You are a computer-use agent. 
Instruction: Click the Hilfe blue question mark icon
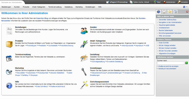point(9,86)
